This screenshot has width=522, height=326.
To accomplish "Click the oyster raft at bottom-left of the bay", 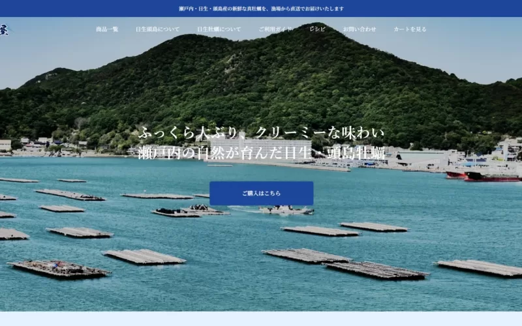I will click(59, 268).
